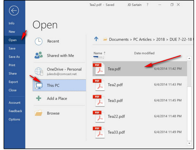
Task: Click the Browse label
Action: pyautogui.click(x=53, y=113)
